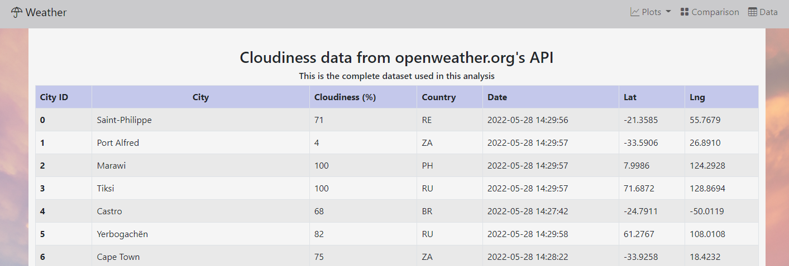This screenshot has width=789, height=266.
Task: Click the Data table icon
Action: (x=753, y=12)
